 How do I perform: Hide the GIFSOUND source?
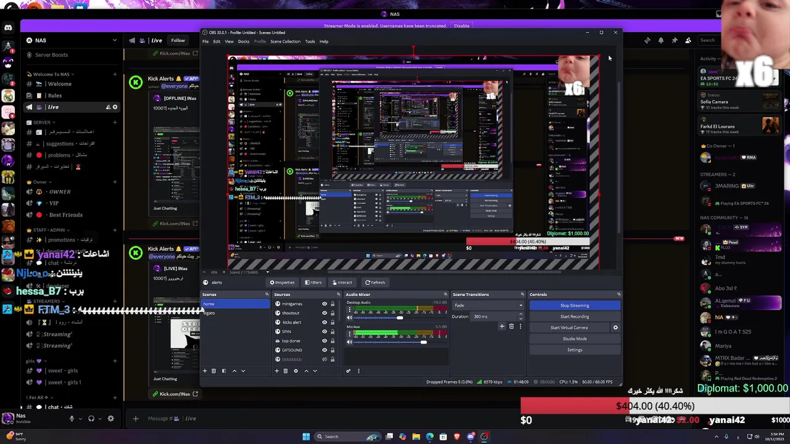tap(325, 350)
